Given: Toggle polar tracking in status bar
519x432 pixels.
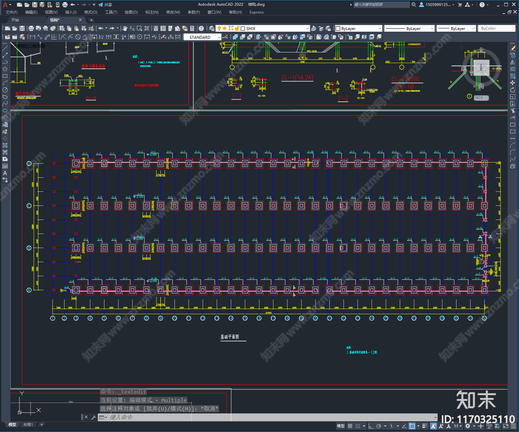Looking at the screenshot, I should point(379,426).
